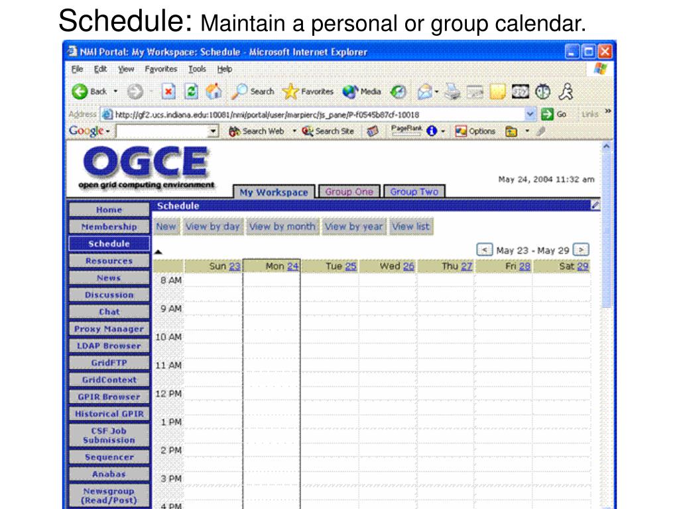
Task: Open the File menu
Action: tap(77, 69)
